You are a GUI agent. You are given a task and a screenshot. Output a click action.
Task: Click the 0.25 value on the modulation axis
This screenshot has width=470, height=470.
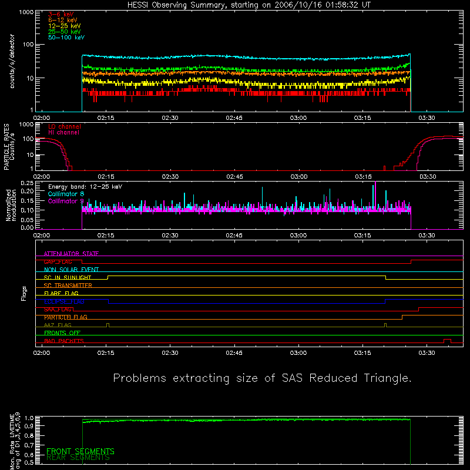coord(27,183)
